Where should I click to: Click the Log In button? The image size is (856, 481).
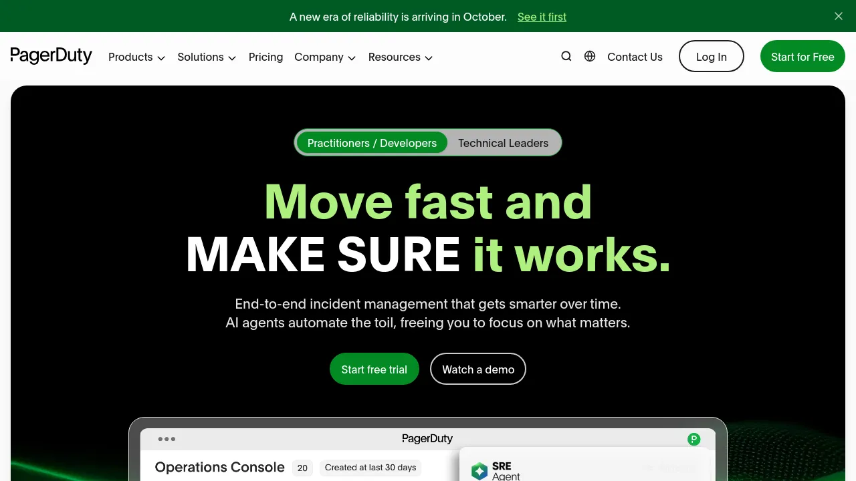click(712, 57)
